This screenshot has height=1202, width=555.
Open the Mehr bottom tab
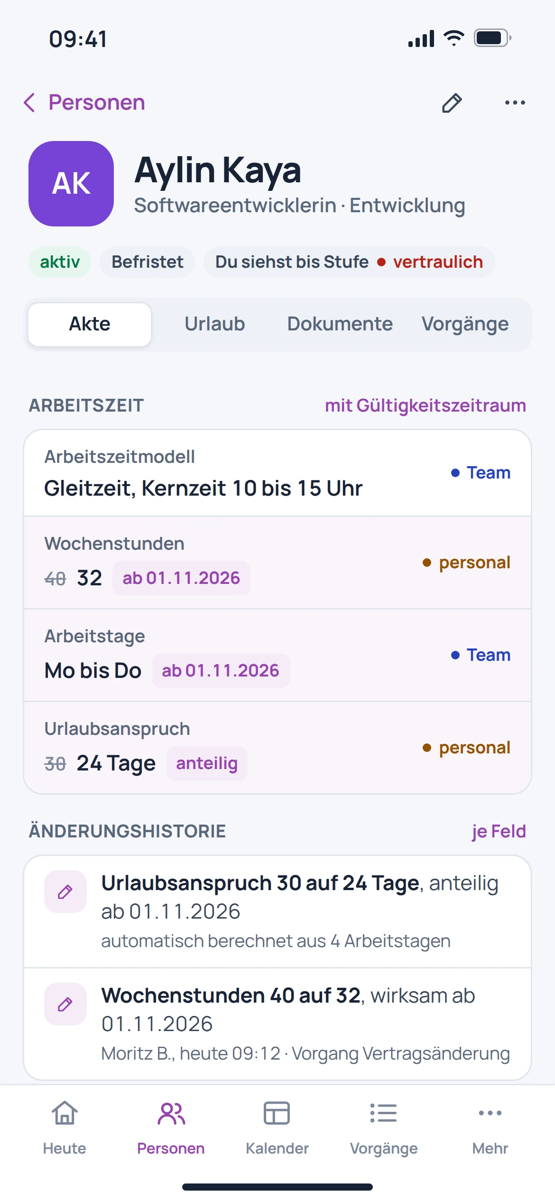tap(490, 1128)
